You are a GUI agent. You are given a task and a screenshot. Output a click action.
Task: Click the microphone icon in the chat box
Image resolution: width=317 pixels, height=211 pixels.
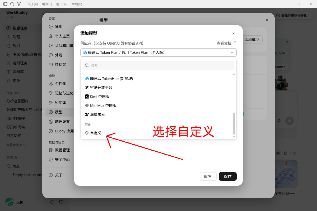click(x=279, y=121)
